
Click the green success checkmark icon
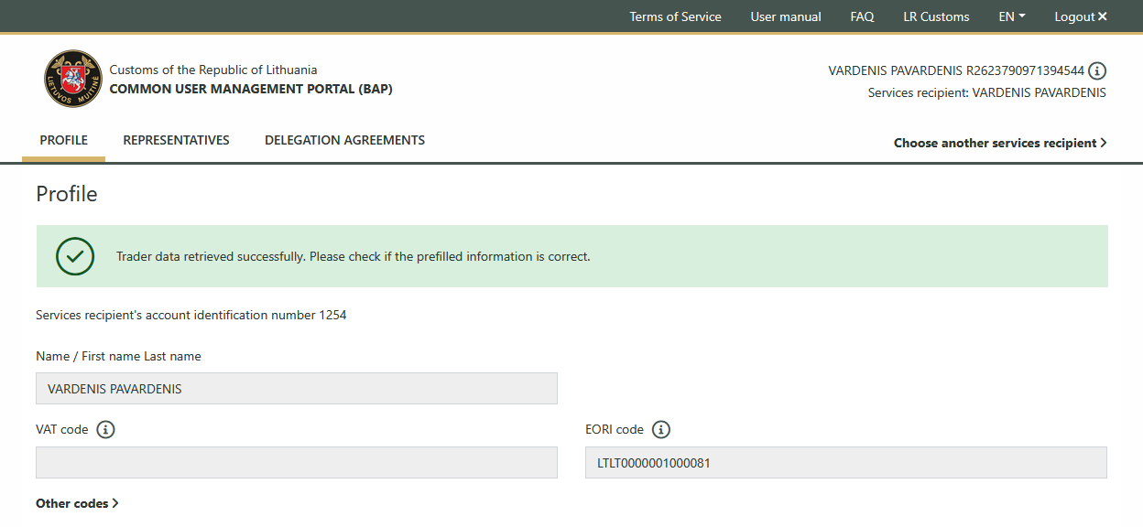click(75, 257)
